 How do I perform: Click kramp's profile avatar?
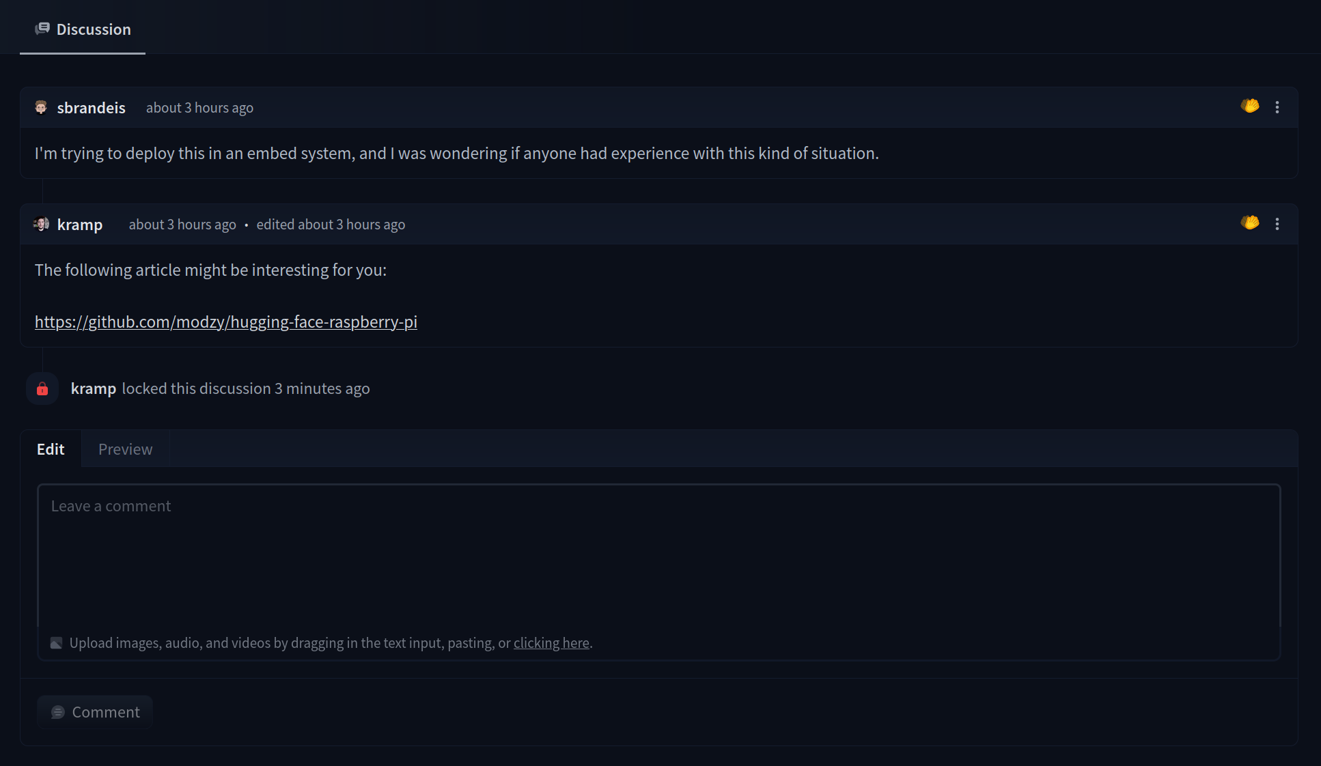pos(41,224)
